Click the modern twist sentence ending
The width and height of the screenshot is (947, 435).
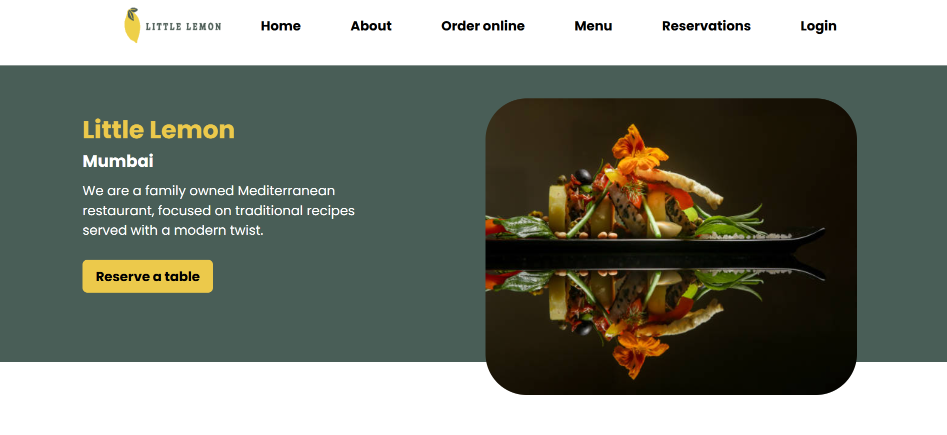(x=218, y=230)
